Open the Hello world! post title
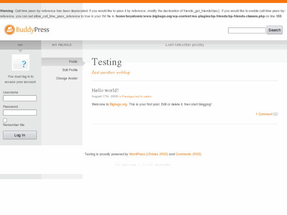 pyautogui.click(x=105, y=90)
